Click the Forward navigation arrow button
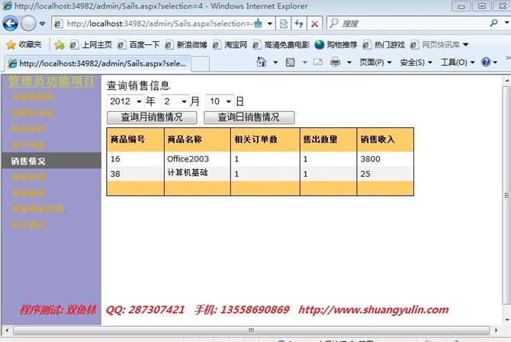 pyautogui.click(x=28, y=24)
